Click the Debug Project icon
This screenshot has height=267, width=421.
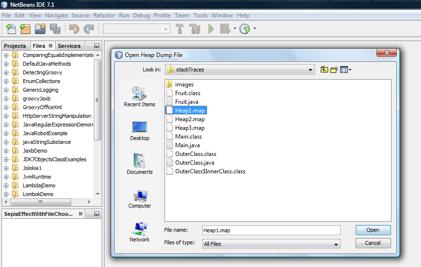pyautogui.click(x=225, y=28)
